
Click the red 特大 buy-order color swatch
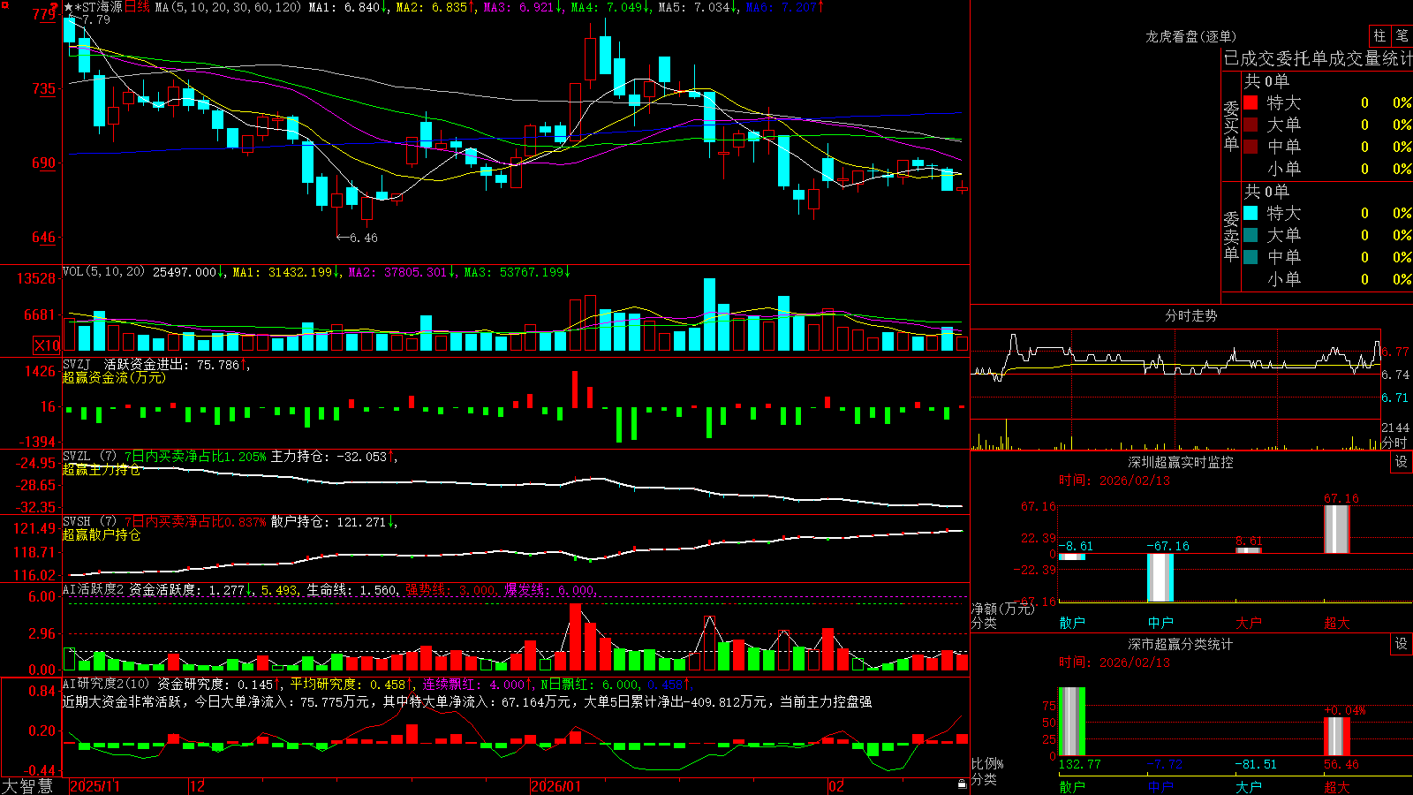point(1251,102)
